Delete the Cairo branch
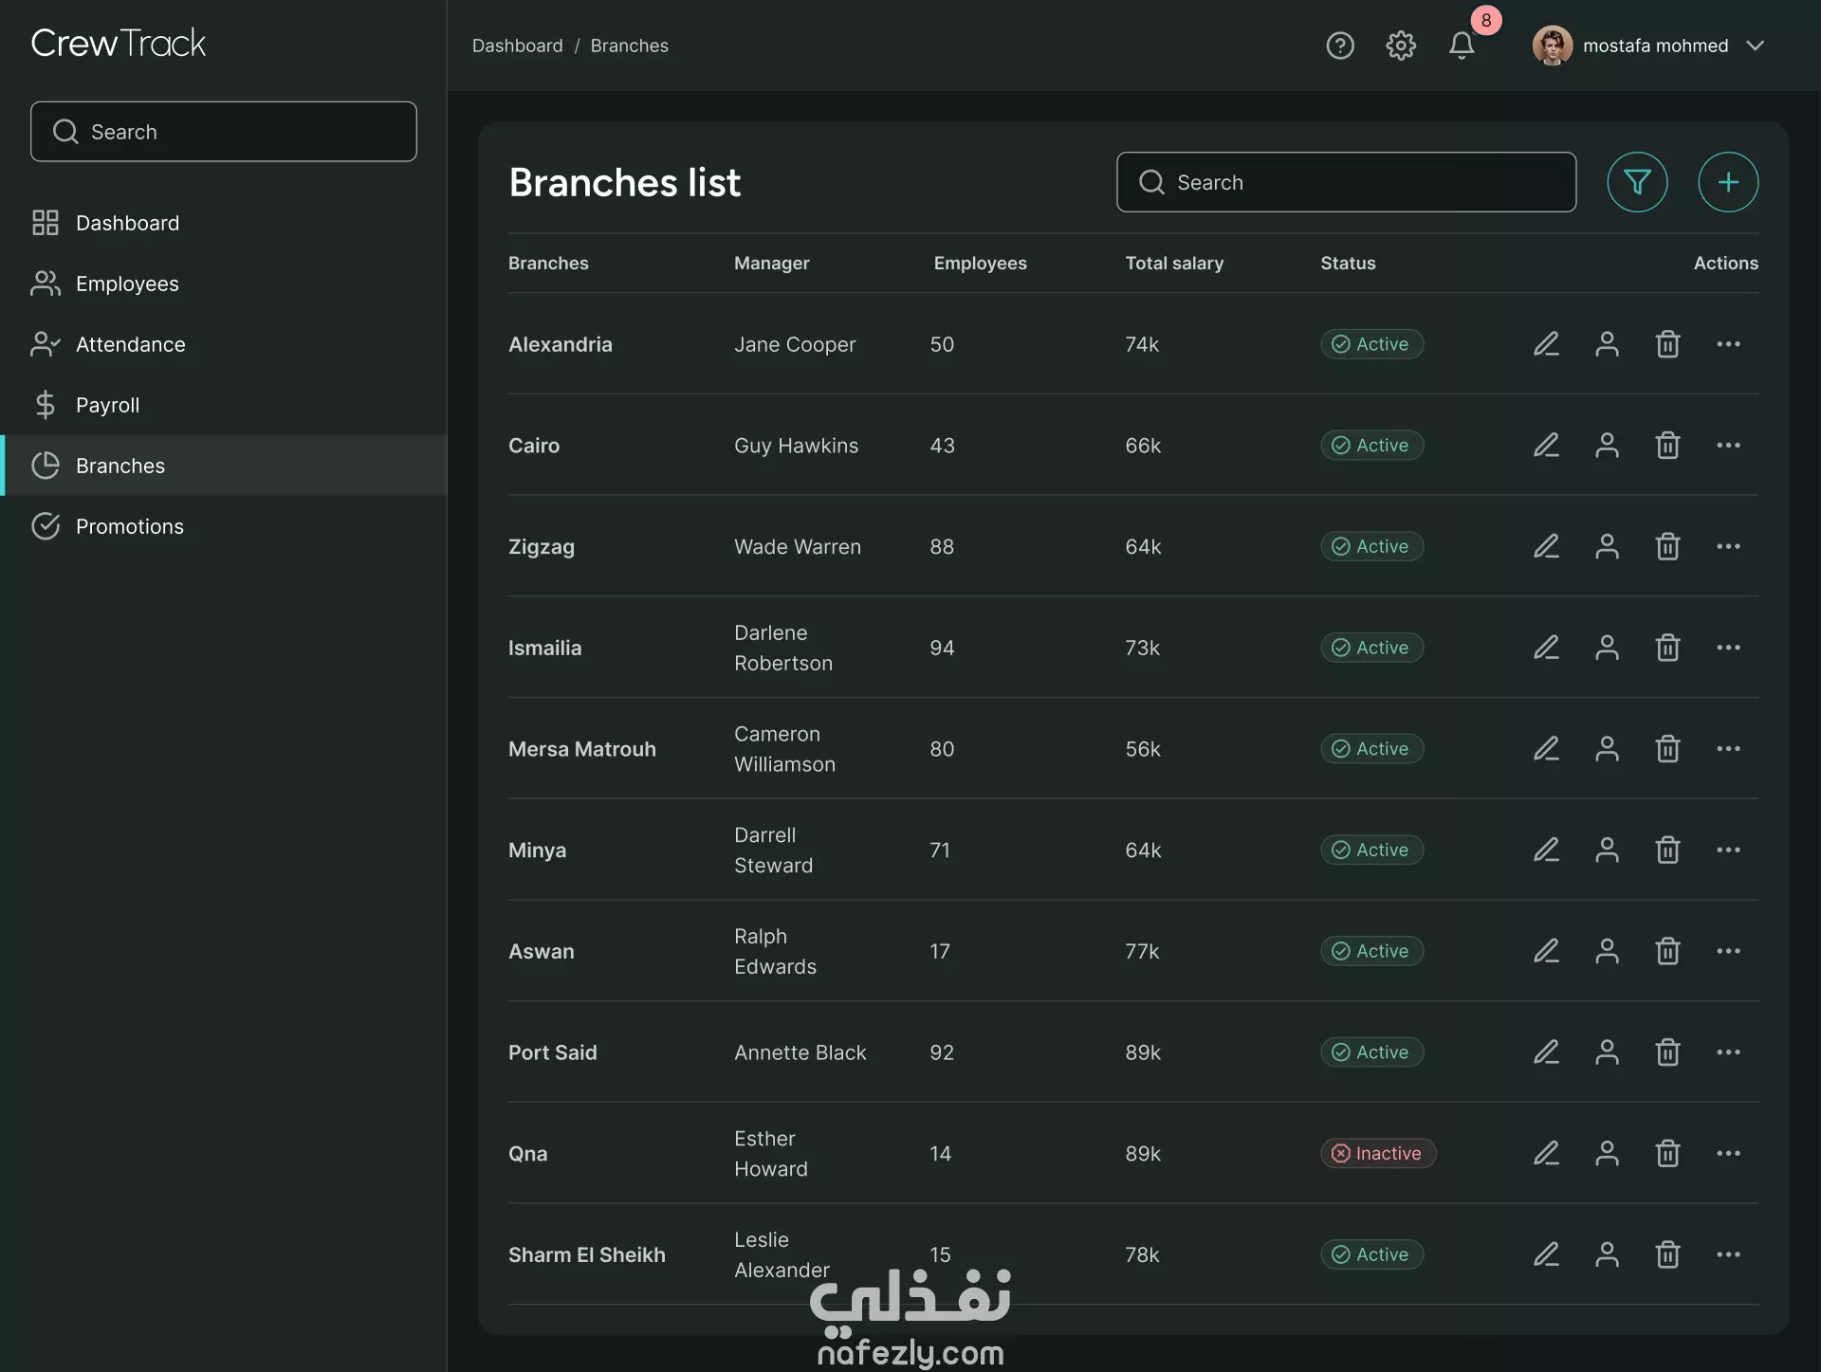Image resolution: width=1821 pixels, height=1372 pixels. click(x=1667, y=446)
